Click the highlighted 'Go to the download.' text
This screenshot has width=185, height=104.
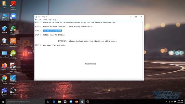pyautogui.click(x=53, y=31)
